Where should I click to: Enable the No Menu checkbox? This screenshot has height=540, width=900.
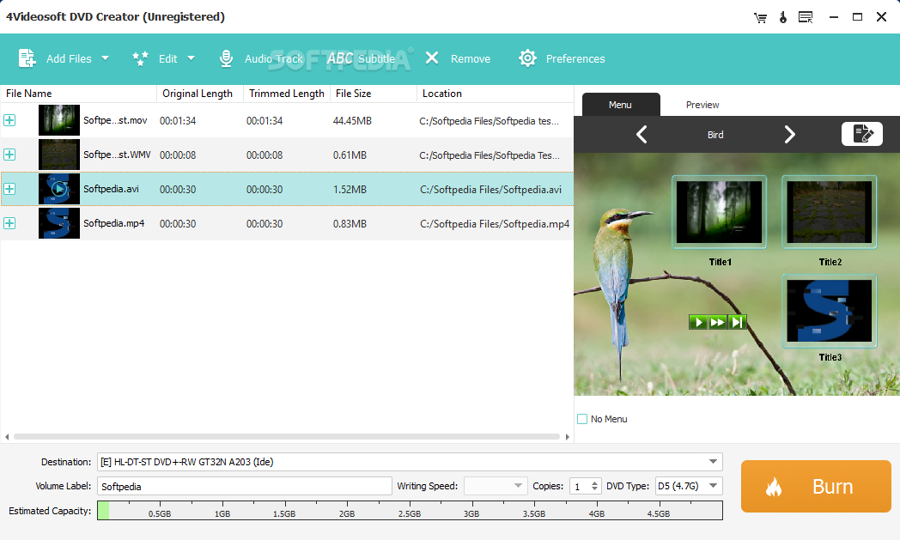coord(582,419)
